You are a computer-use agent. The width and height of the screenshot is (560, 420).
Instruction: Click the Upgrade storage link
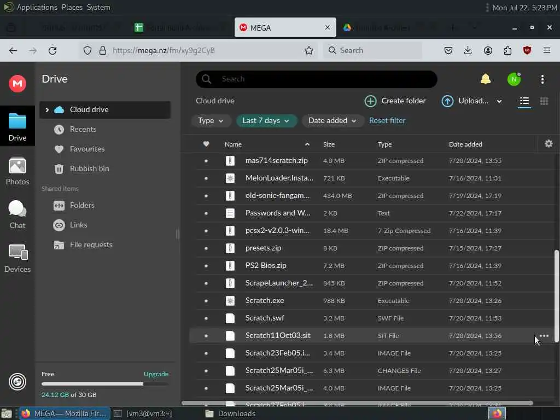coord(156,374)
